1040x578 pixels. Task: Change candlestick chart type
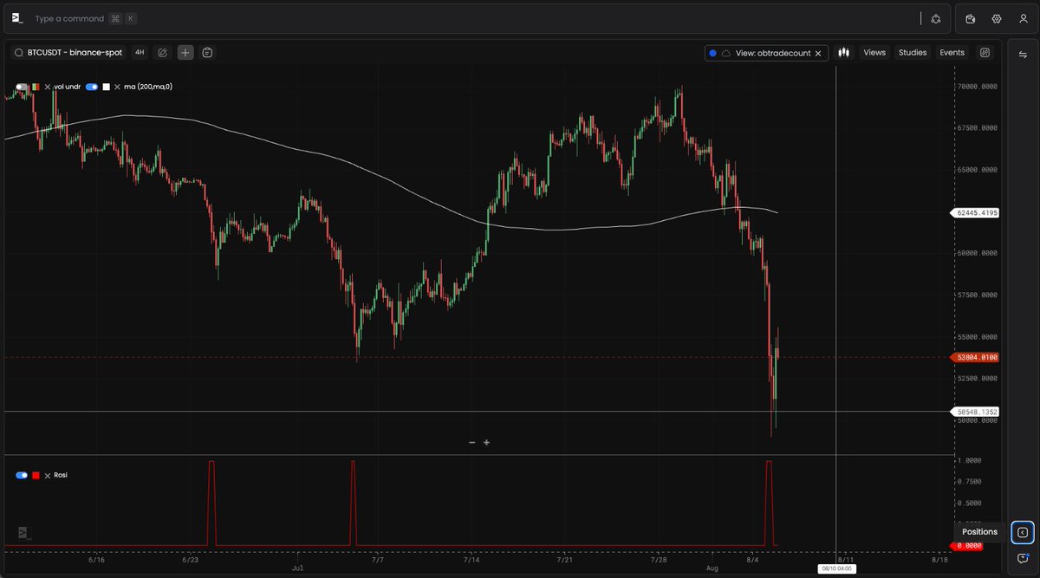[x=843, y=53]
